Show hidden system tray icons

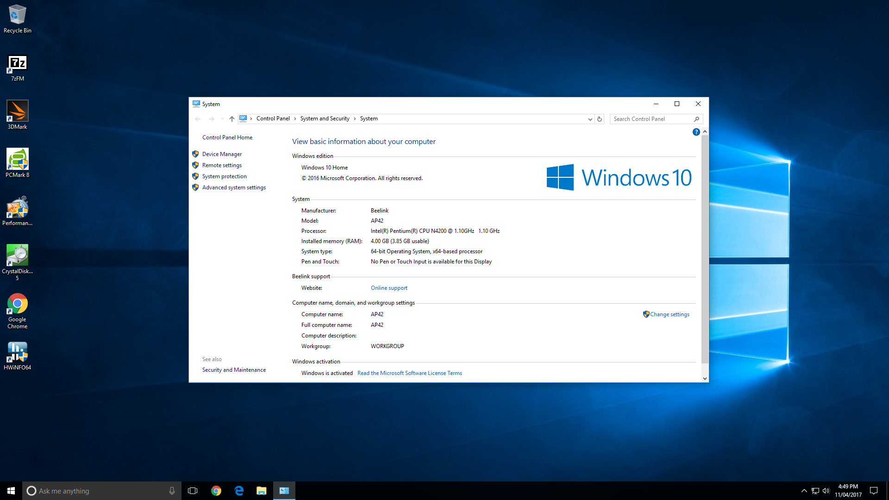pos(804,491)
